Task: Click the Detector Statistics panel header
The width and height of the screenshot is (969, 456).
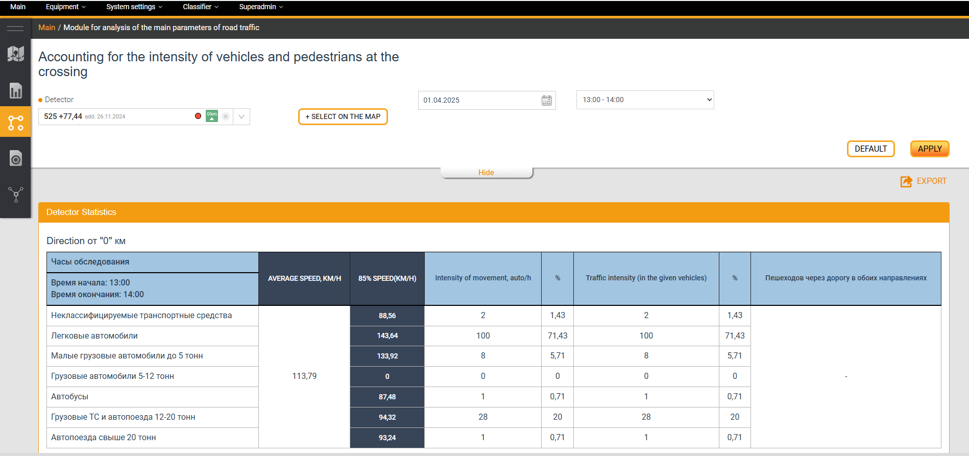Action: (x=494, y=212)
